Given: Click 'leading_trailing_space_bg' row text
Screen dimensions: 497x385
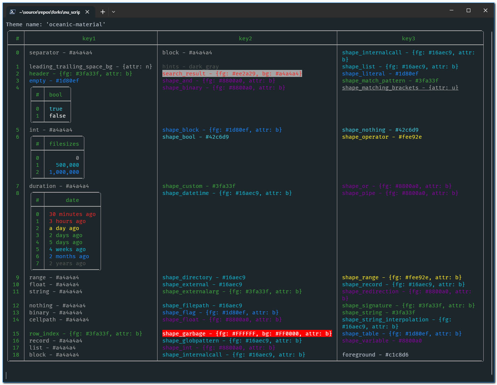Looking at the screenshot, I should (x=91, y=67).
